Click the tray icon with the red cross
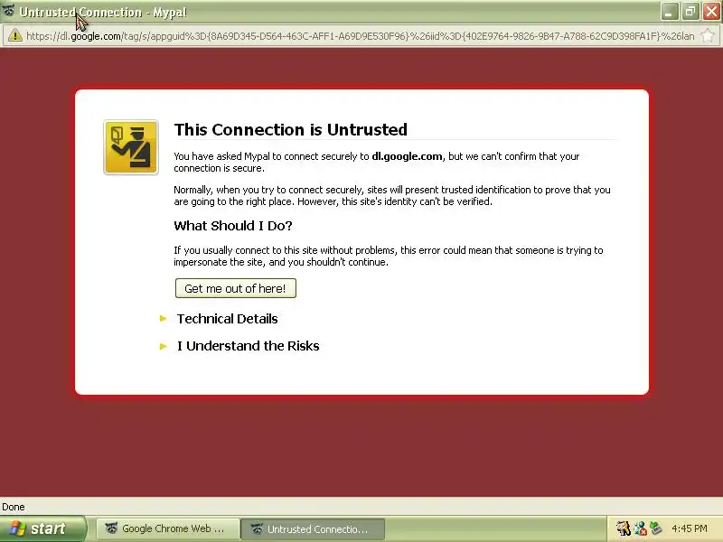This screenshot has width=723, height=542. (x=640, y=528)
